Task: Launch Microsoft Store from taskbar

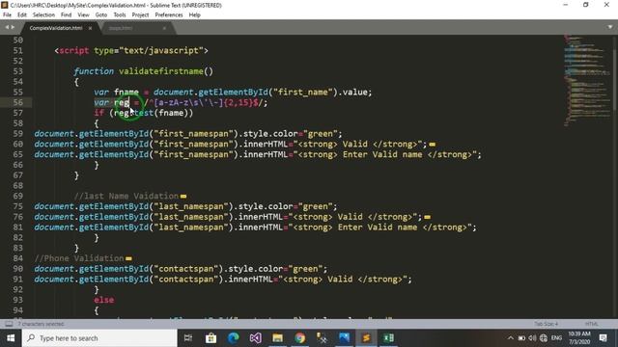Action: 211,338
